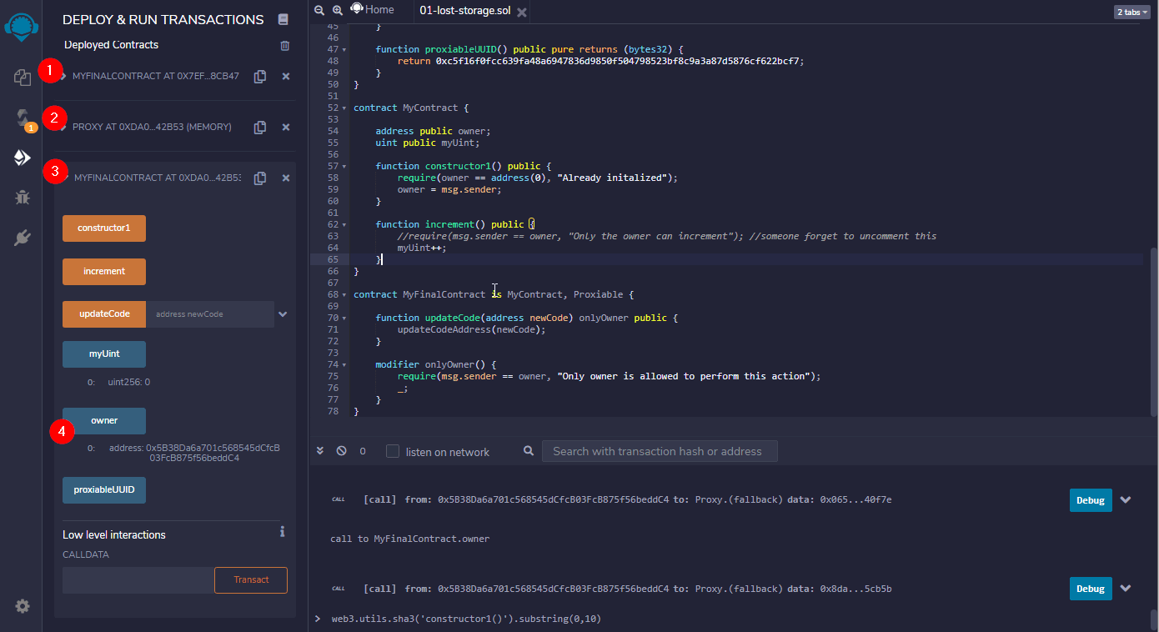
Task: Zoom in editor font
Action: click(337, 10)
